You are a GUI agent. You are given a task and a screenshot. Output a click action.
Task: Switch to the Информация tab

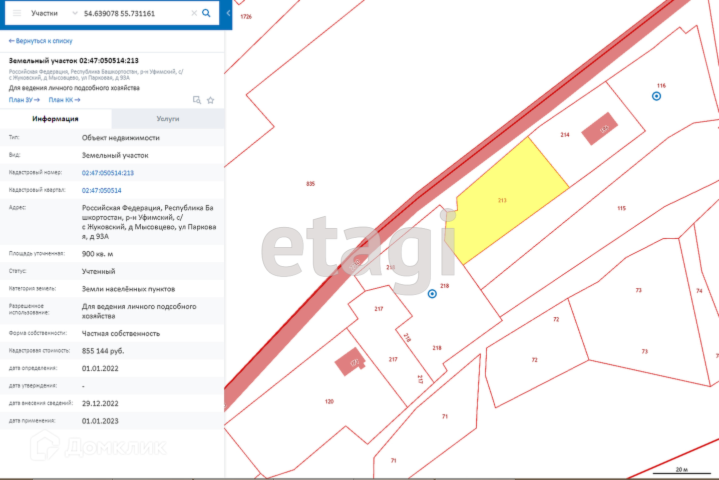coord(56,119)
